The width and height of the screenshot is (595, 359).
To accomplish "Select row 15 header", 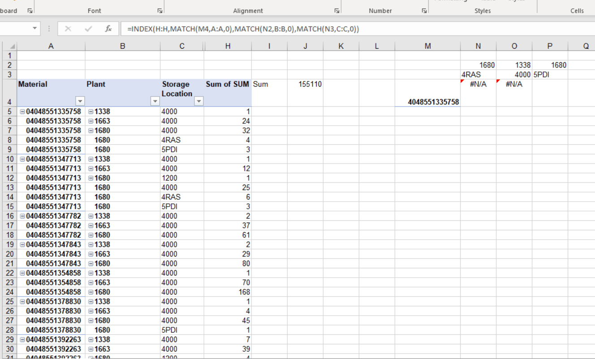I will (9, 207).
